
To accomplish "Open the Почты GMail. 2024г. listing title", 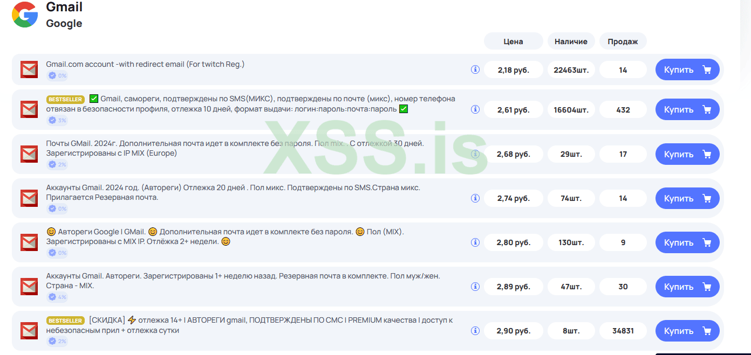I will point(235,148).
